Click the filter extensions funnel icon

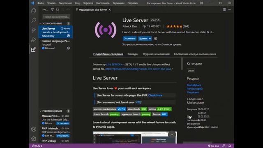[52, 10]
